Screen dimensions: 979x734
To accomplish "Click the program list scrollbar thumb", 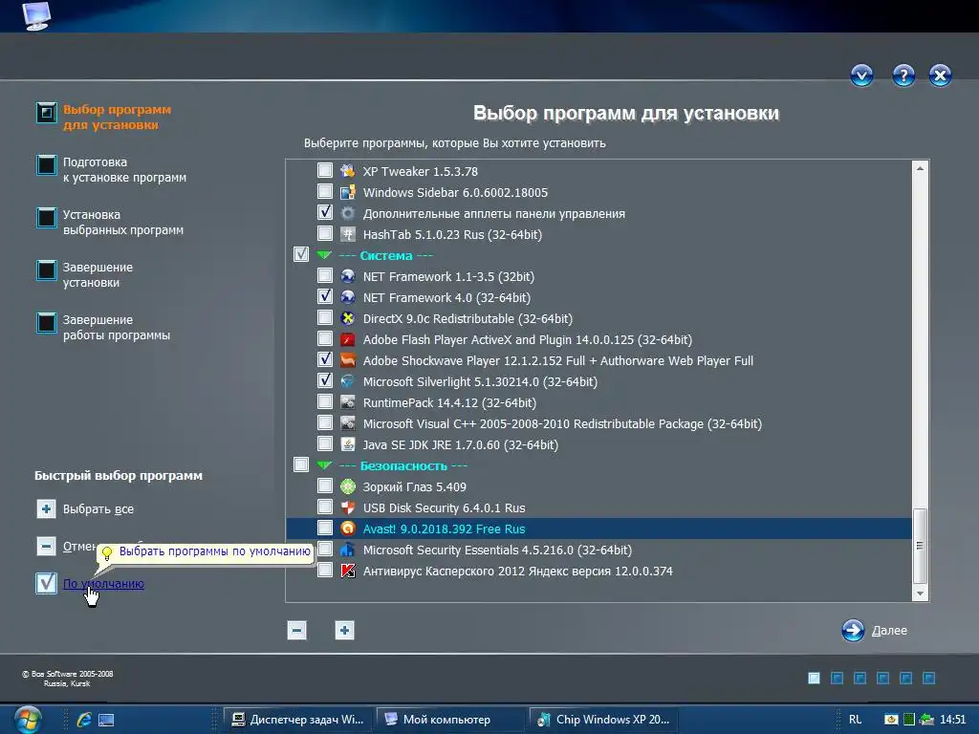I will (920, 546).
